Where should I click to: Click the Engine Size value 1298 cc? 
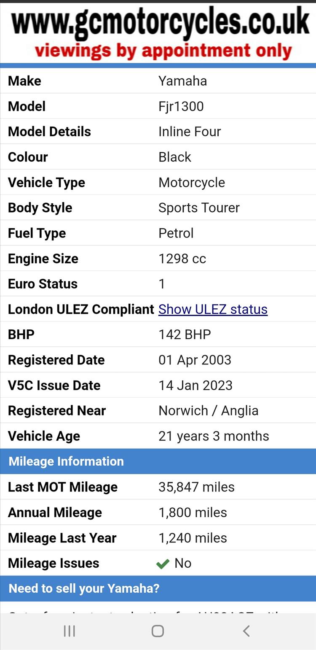pos(182,259)
